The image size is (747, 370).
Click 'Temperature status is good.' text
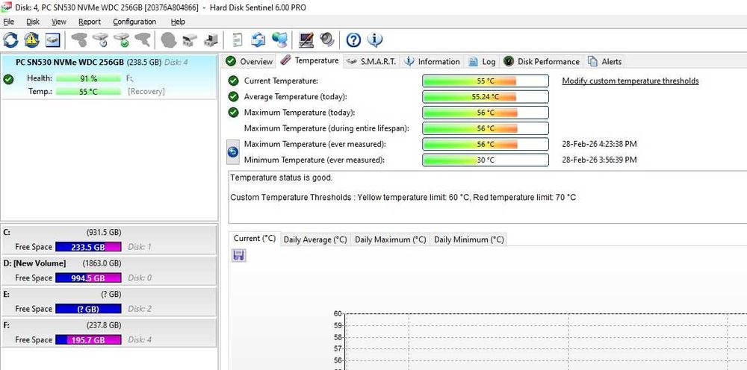pyautogui.click(x=281, y=178)
